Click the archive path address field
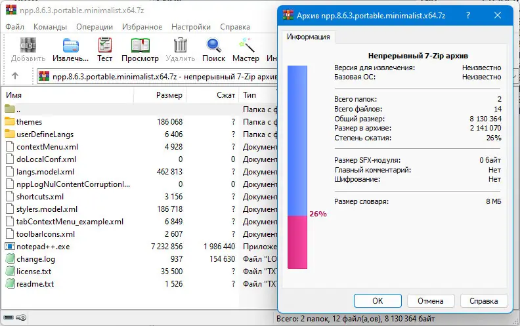 click(x=157, y=77)
